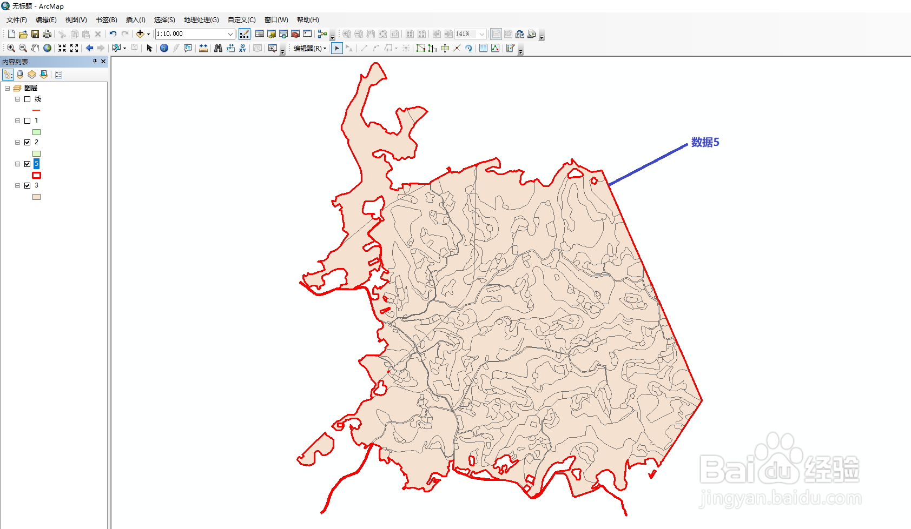The width and height of the screenshot is (911, 529).
Task: Open the 文件(F) menu
Action: pyautogui.click(x=17, y=20)
